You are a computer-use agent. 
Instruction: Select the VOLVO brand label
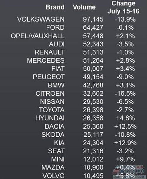[54, 176]
